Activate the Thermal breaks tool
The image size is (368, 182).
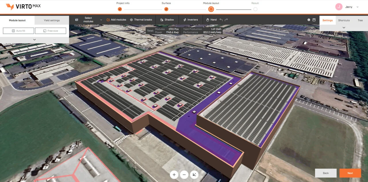[x=141, y=20]
